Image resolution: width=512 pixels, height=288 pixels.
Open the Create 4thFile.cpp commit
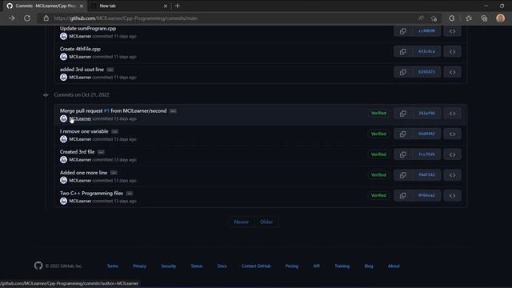[x=80, y=49]
